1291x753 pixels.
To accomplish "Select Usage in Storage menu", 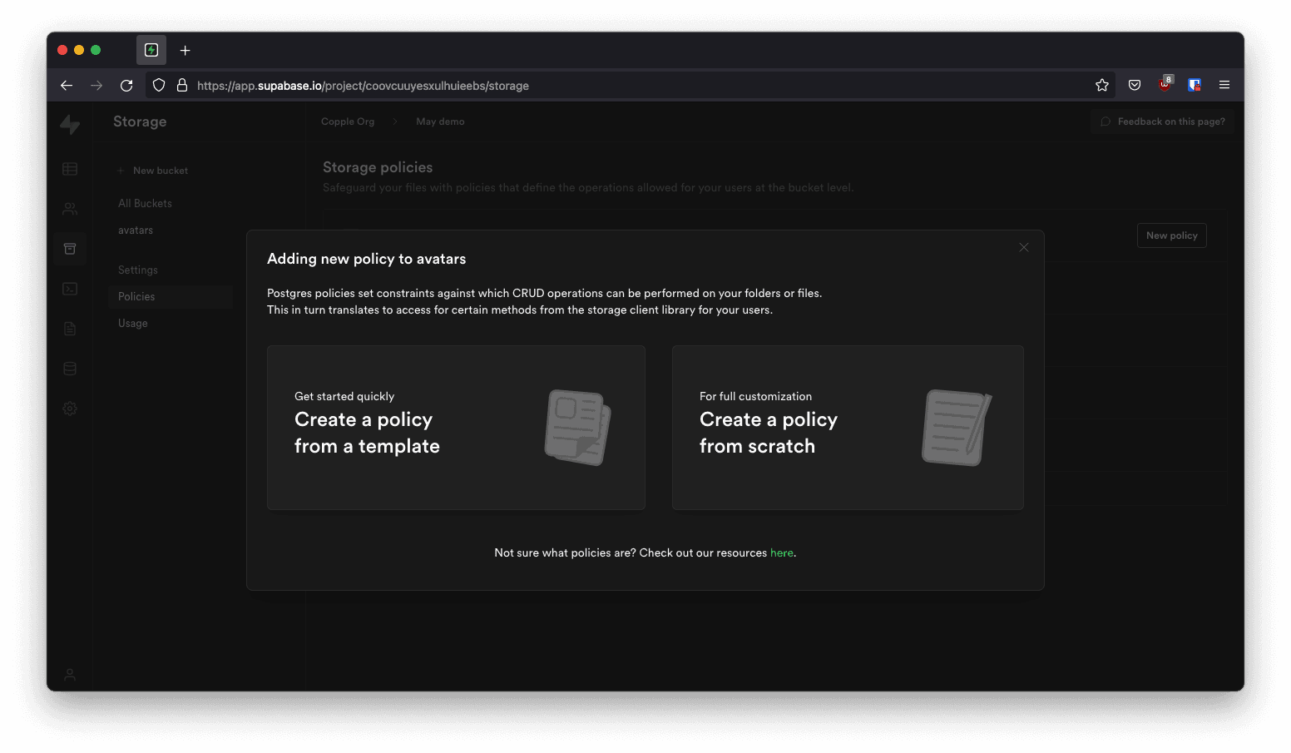I will (x=133, y=323).
